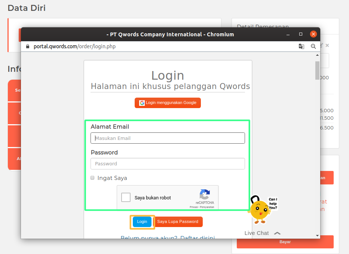Click the Google logo on the login button

[142, 103]
